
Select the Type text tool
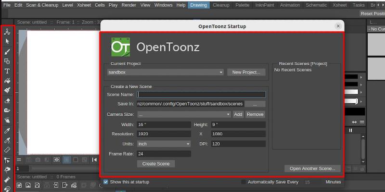pyautogui.click(x=7, y=71)
